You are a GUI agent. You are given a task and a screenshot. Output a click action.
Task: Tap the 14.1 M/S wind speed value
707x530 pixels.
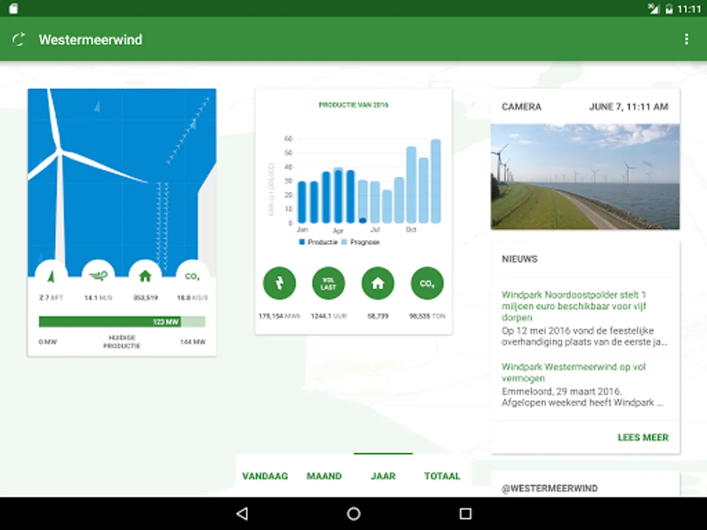coord(98,298)
